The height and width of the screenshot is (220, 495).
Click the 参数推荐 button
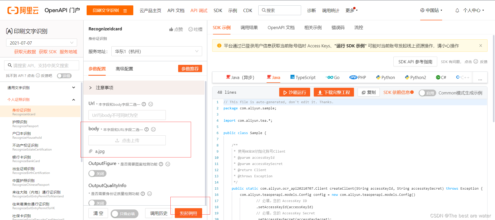[190, 69]
